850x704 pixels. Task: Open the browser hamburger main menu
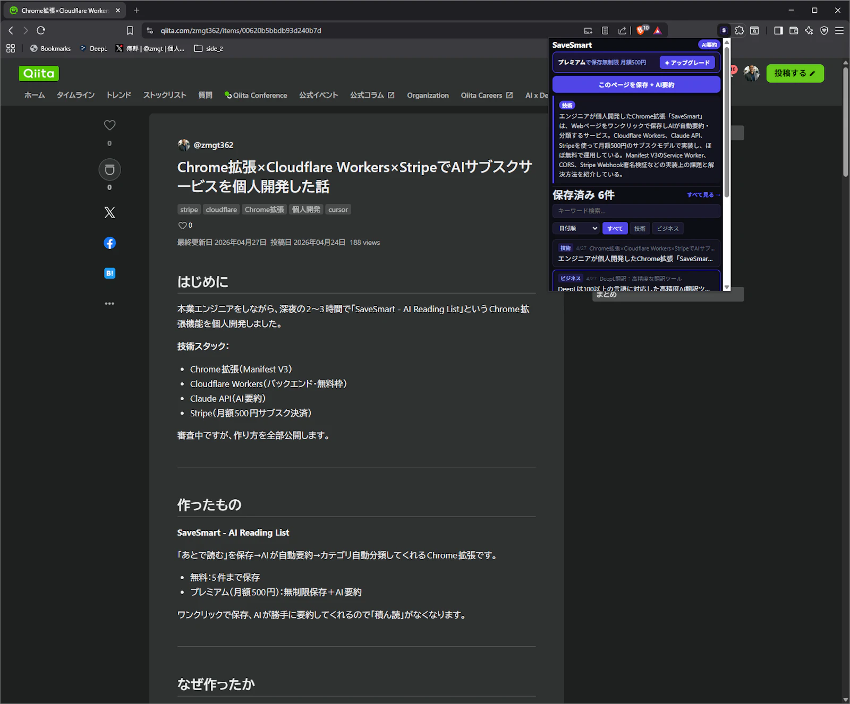[x=839, y=30]
